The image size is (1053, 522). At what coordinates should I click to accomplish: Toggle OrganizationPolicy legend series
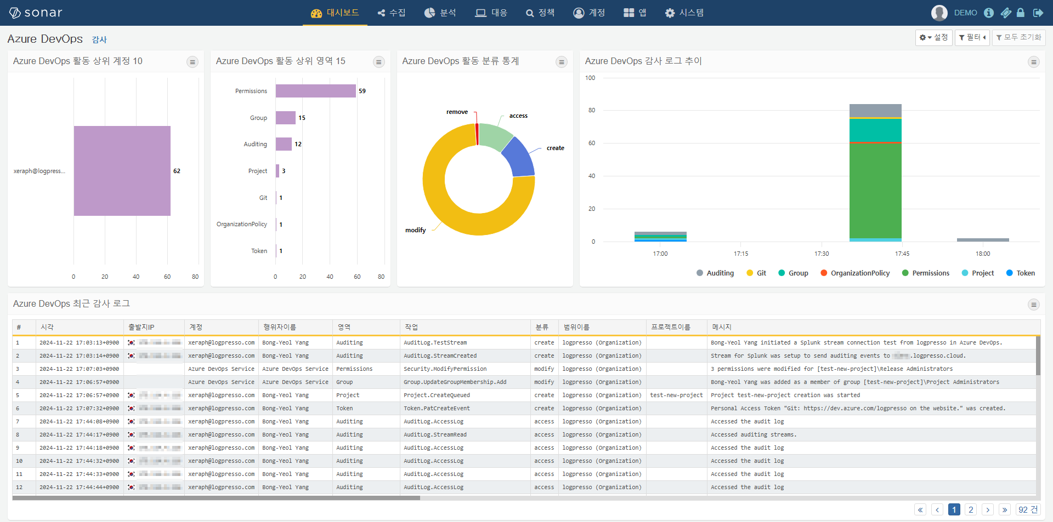855,273
